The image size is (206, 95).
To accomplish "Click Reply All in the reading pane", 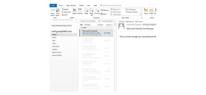I will 130,21.
